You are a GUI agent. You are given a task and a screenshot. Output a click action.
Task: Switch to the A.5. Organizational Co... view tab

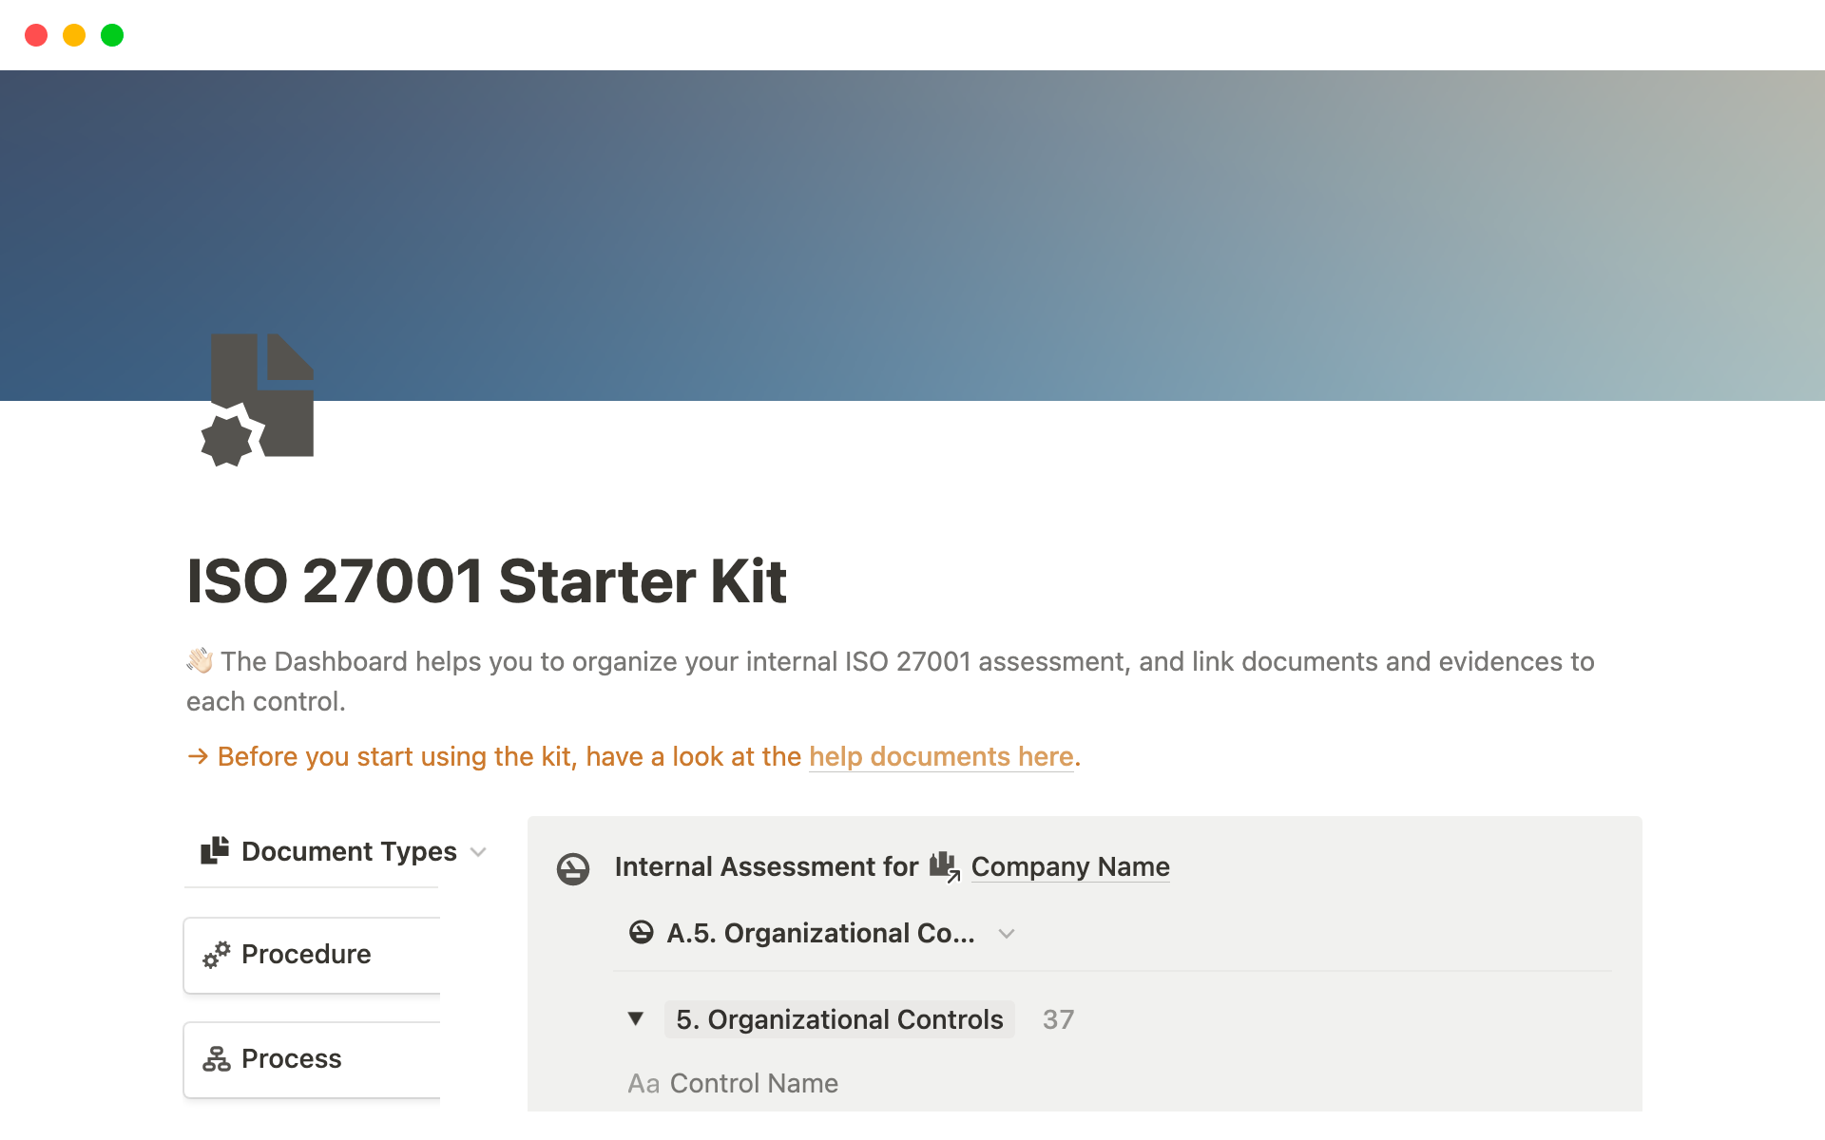pos(819,934)
